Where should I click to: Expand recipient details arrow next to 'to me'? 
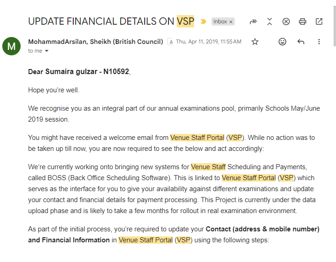click(x=47, y=51)
